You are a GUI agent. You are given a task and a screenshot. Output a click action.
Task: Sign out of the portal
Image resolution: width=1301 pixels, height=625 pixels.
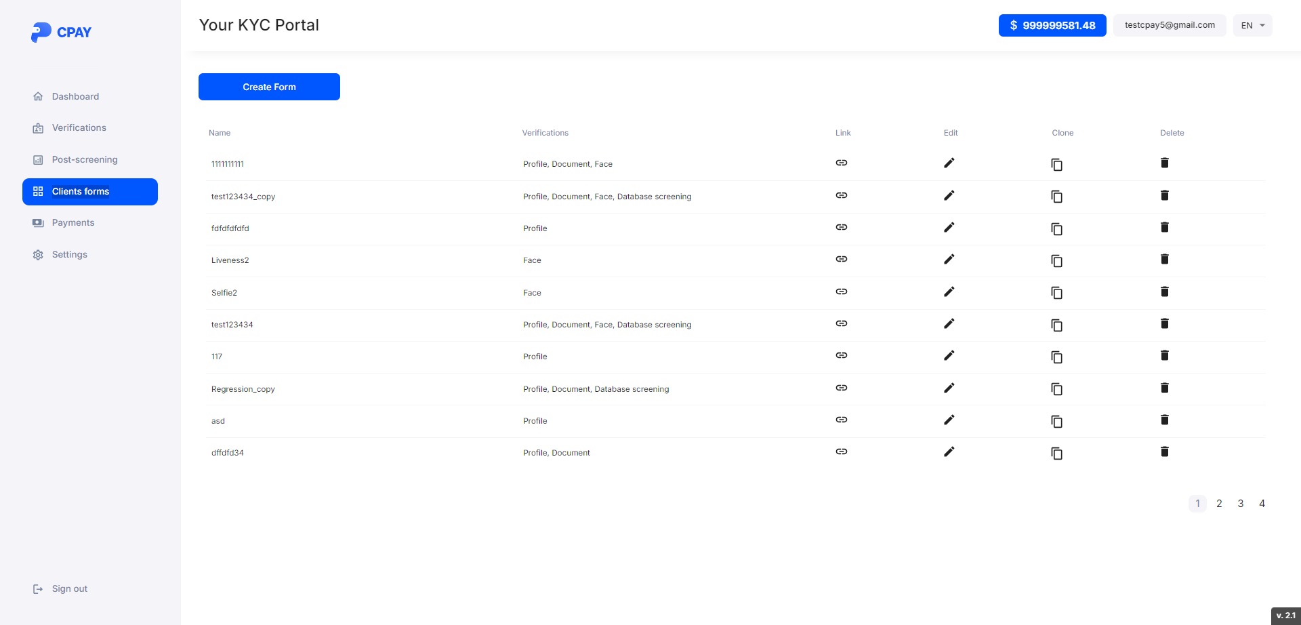pyautogui.click(x=69, y=588)
